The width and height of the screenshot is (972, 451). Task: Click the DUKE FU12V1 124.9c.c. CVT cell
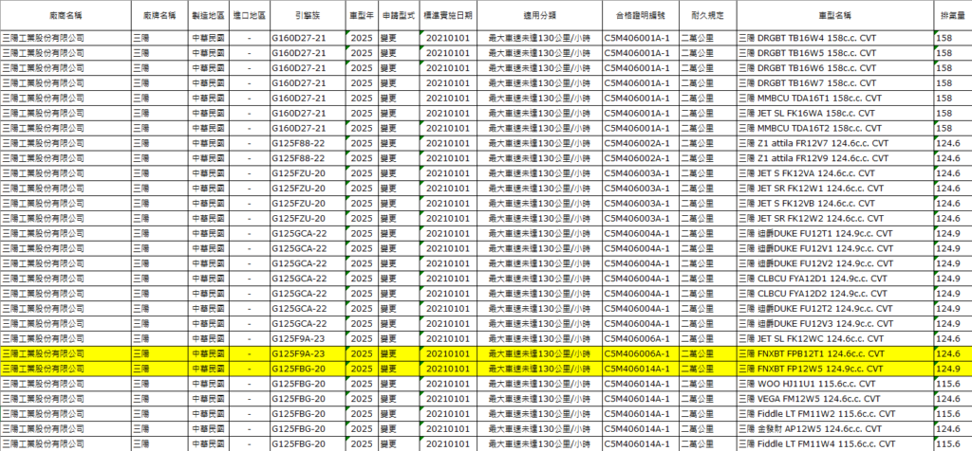(x=835, y=248)
